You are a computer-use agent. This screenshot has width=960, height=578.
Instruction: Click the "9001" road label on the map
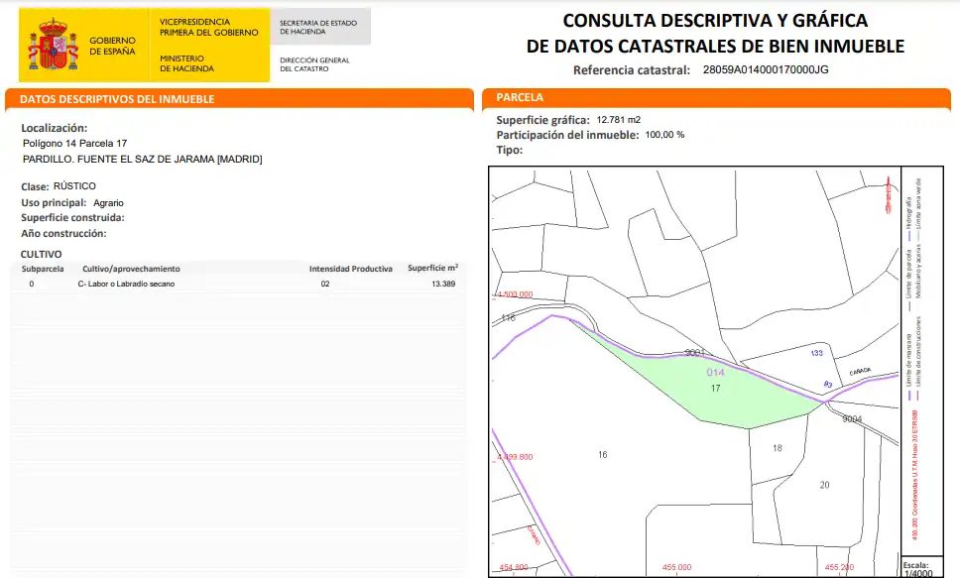tap(695, 353)
